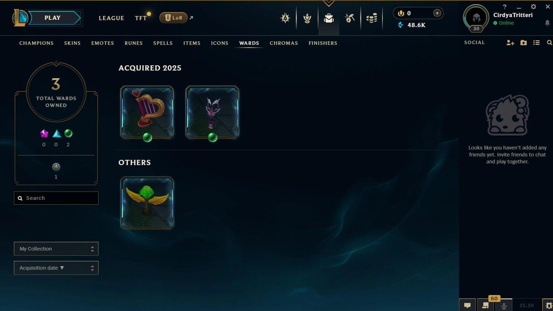
Task: Open the Profile laurel icon
Action: [x=307, y=18]
